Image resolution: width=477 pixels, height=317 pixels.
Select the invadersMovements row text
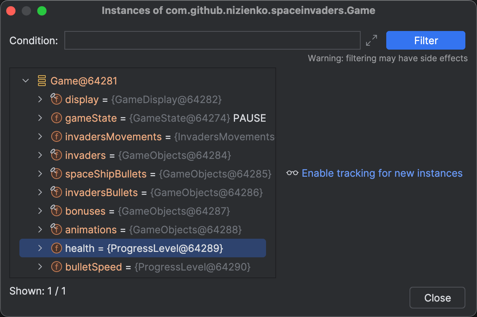(170, 137)
